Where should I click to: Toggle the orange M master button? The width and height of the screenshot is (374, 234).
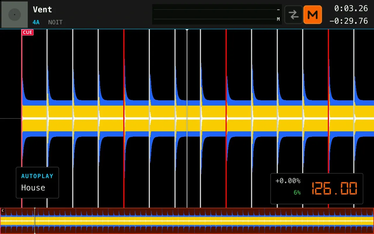pos(313,15)
